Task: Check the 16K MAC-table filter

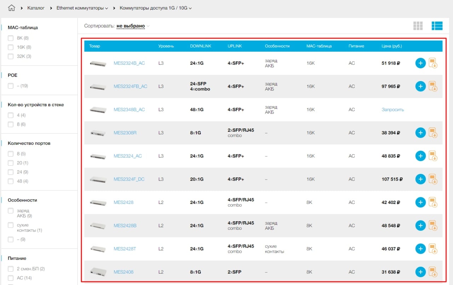Action: point(11,47)
